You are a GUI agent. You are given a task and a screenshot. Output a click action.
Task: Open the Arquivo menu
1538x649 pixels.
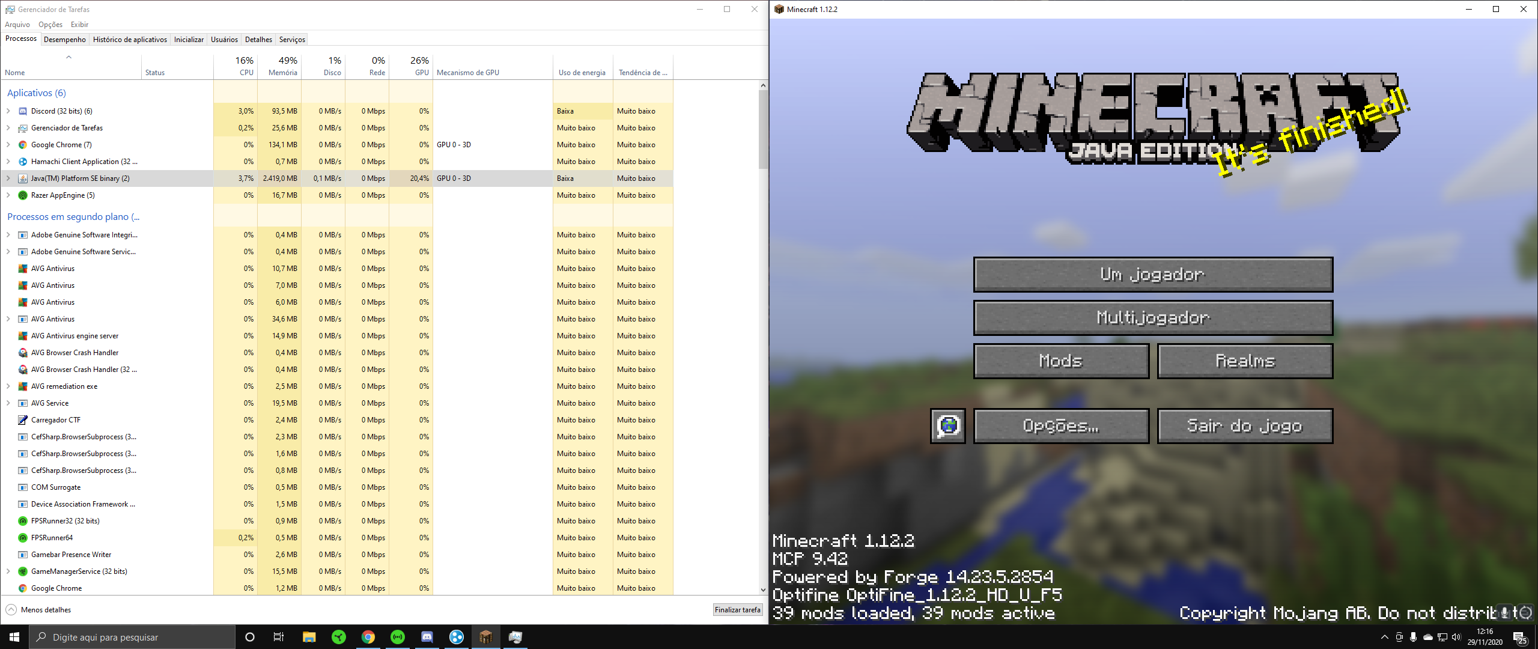click(x=17, y=25)
